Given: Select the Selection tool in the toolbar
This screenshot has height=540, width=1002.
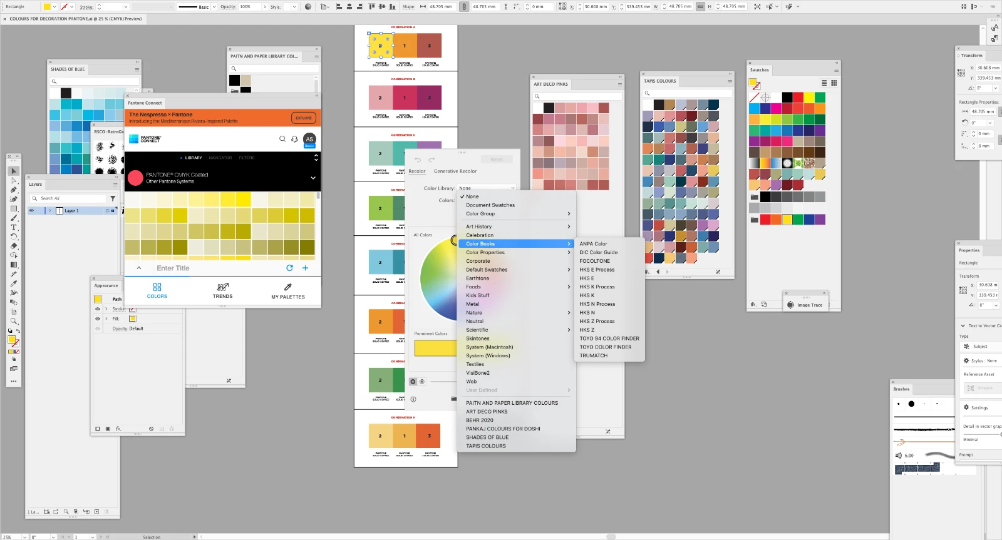Looking at the screenshot, I should pos(14,171).
